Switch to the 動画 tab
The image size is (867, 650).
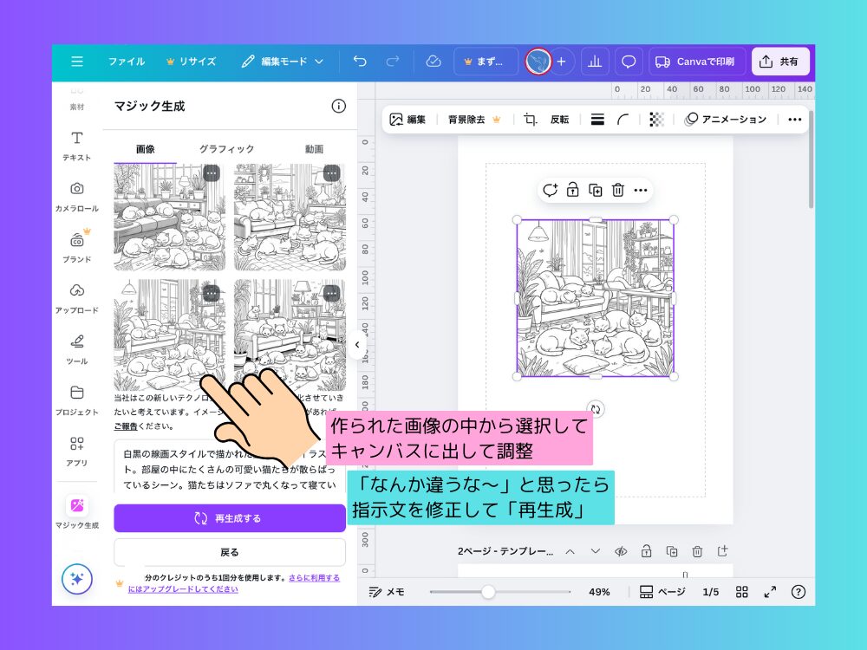(314, 148)
